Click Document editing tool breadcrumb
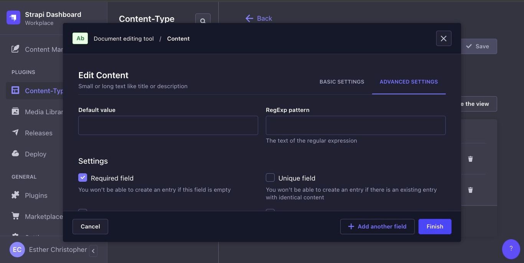 tap(124, 39)
